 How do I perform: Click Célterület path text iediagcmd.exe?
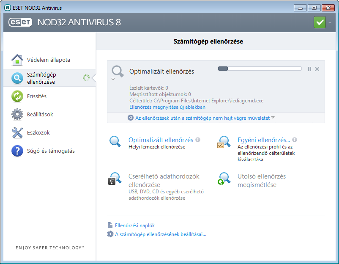coord(196,101)
